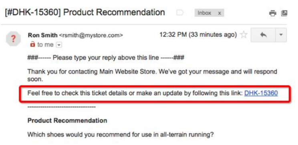Click the red lock encryption icon
The height and width of the screenshot is (145, 298).
[x=33, y=44]
